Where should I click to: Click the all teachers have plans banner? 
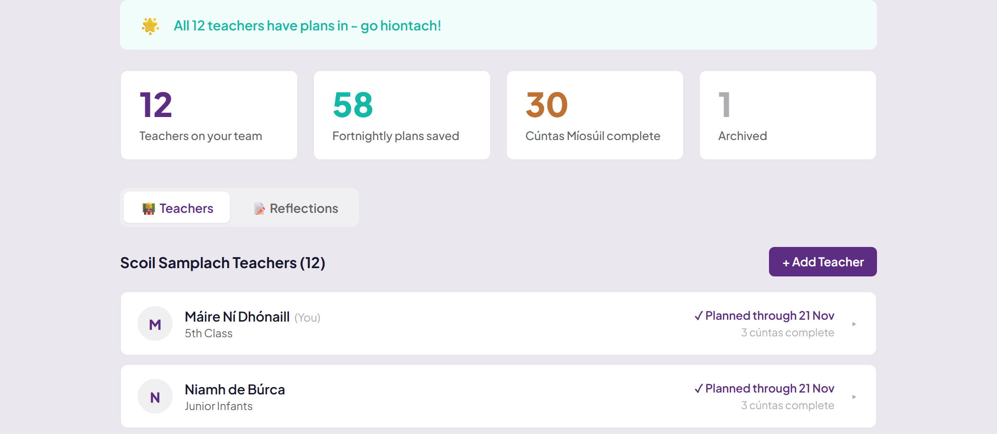(498, 25)
